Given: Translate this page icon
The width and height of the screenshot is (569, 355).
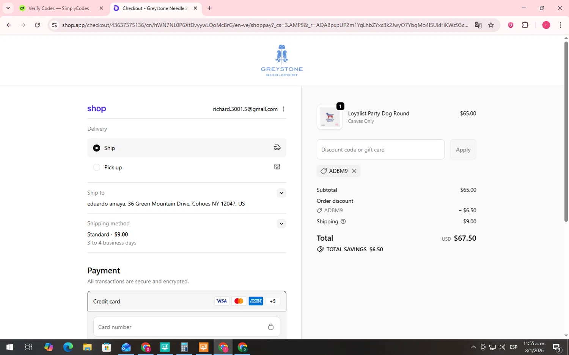Looking at the screenshot, I should click(478, 25).
